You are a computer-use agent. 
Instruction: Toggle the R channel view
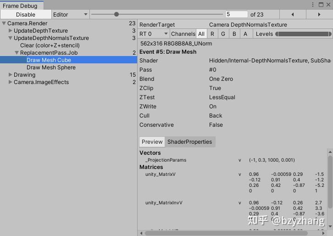coord(212,34)
